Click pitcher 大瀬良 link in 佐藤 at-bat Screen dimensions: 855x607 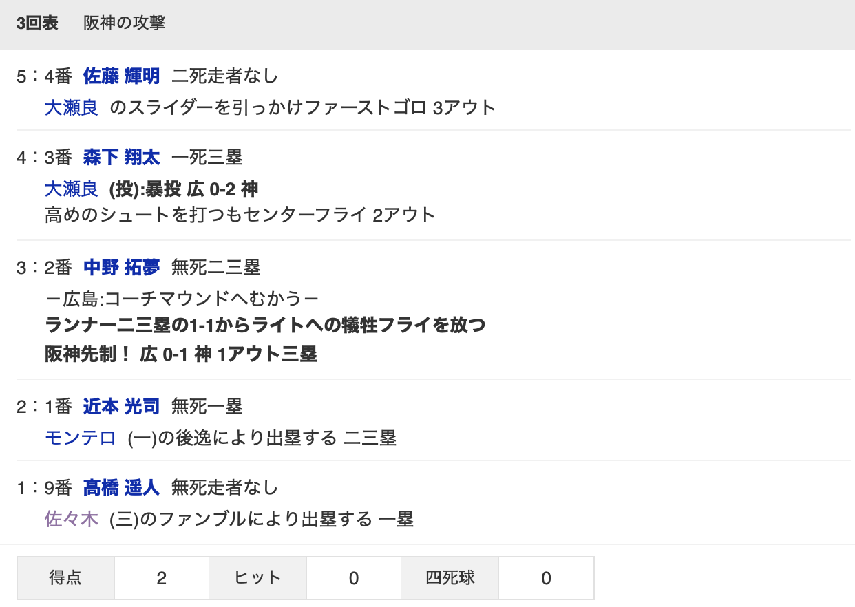(72, 107)
